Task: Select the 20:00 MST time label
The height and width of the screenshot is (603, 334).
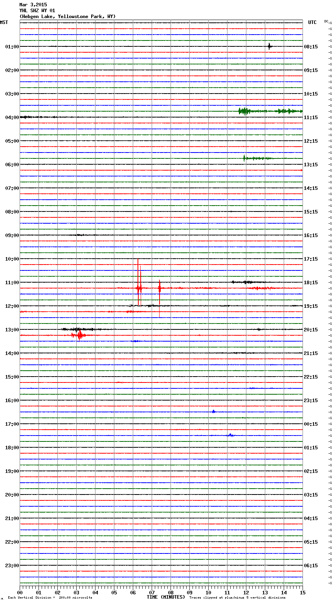Action: (12, 495)
